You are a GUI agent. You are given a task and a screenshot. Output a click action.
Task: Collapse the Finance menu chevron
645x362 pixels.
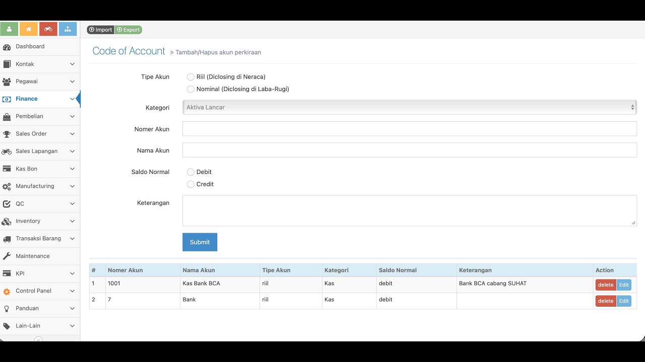(x=72, y=99)
